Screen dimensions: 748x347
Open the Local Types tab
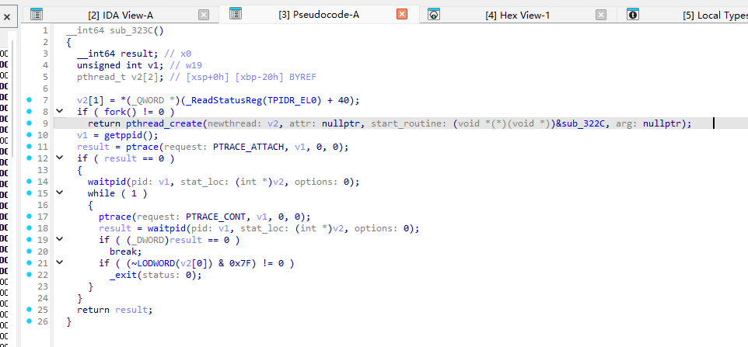click(x=715, y=16)
